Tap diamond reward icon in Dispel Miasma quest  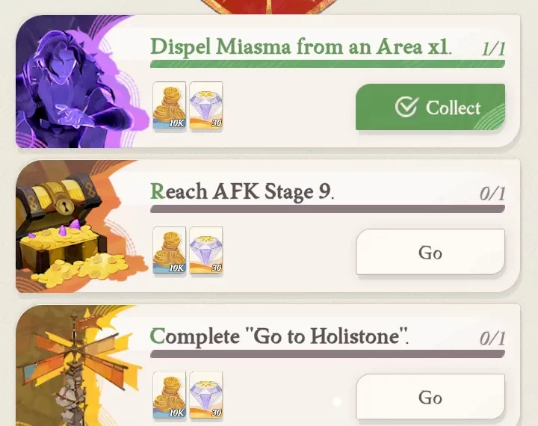coord(206,105)
